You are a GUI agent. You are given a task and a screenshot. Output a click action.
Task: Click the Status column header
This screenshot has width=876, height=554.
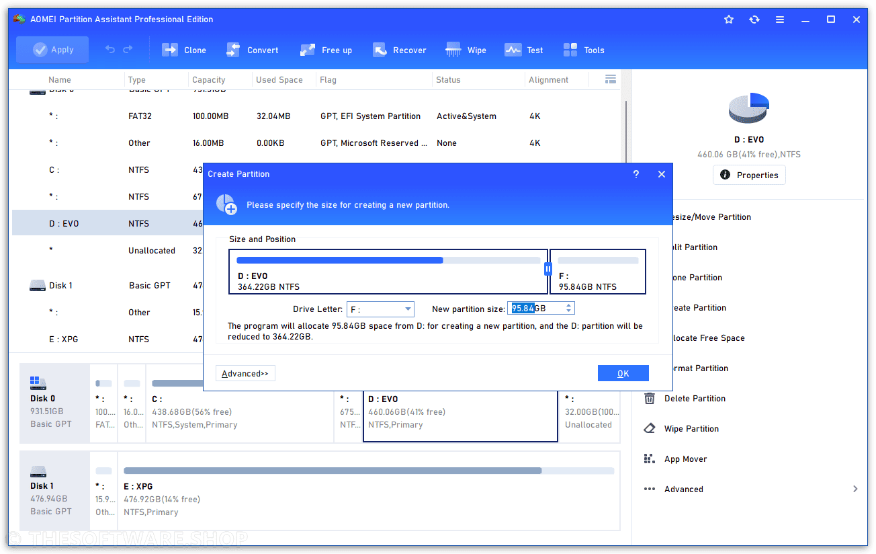pyautogui.click(x=448, y=79)
